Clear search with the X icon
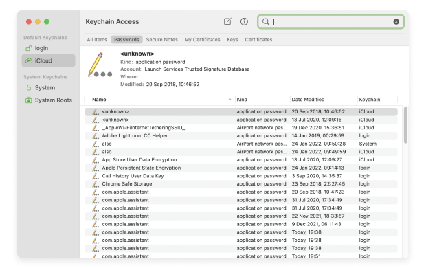 click(x=396, y=22)
